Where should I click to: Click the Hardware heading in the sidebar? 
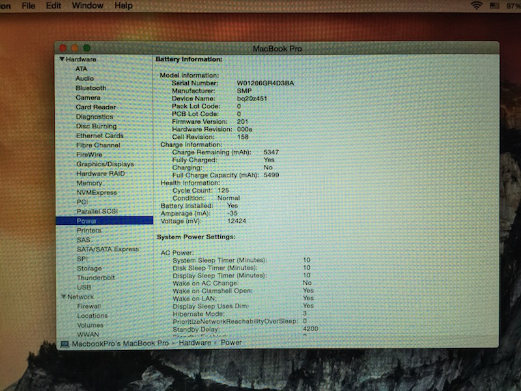(x=81, y=59)
